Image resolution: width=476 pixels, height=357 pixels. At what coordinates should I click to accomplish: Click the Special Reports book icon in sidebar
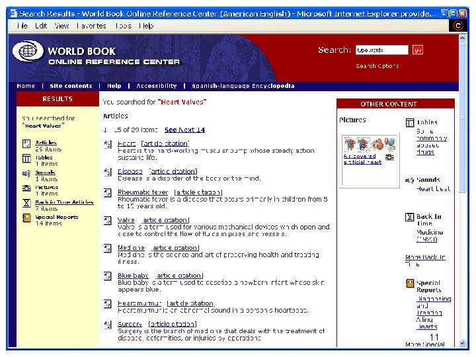pyautogui.click(x=26, y=218)
